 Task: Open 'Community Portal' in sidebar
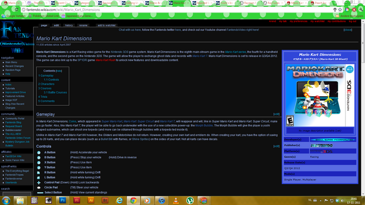15,118
